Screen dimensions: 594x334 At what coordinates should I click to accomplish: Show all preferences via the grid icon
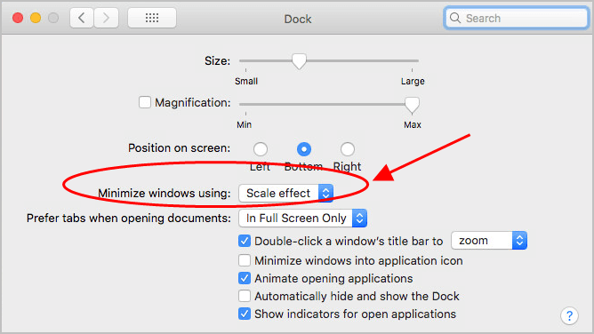tap(152, 18)
